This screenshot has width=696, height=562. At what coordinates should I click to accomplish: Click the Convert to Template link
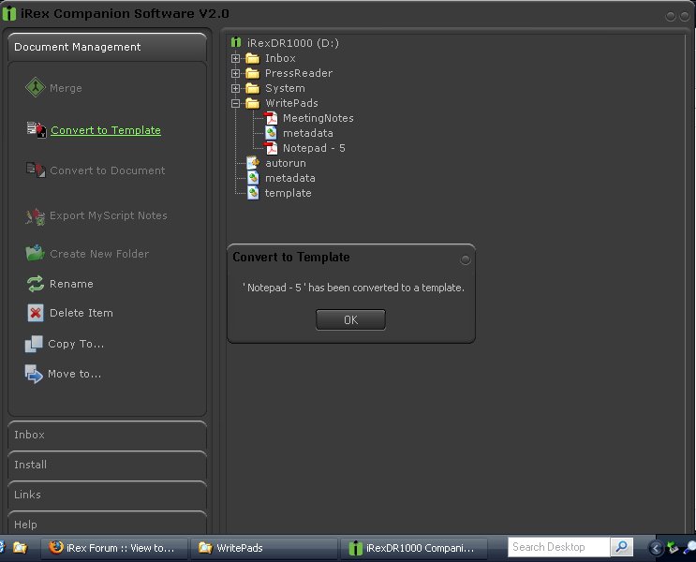pyautogui.click(x=106, y=130)
